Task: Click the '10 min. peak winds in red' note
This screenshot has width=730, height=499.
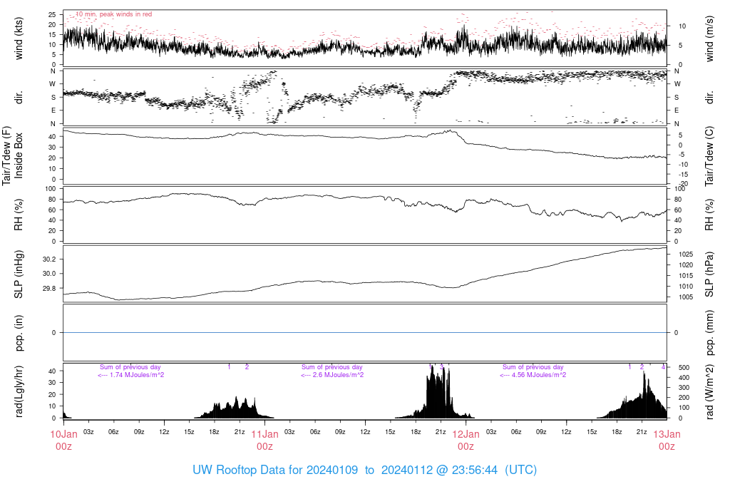Action: tap(113, 14)
